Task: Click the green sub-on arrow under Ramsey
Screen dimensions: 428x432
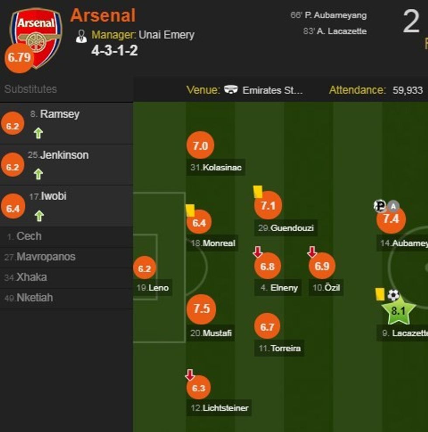Action: [x=38, y=134]
